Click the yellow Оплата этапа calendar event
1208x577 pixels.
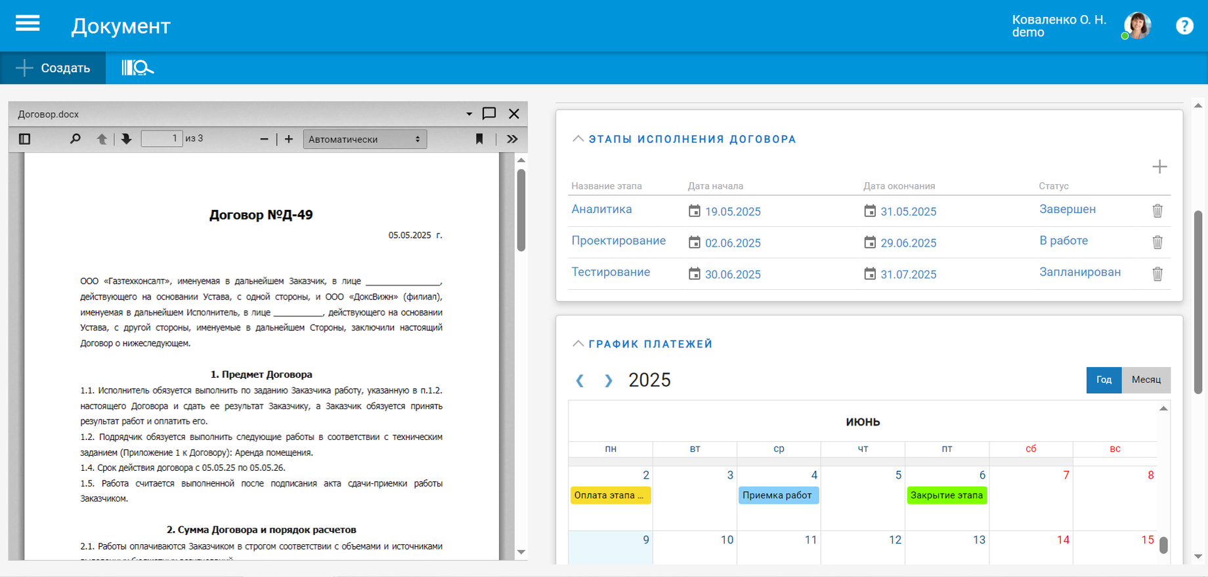(x=610, y=495)
